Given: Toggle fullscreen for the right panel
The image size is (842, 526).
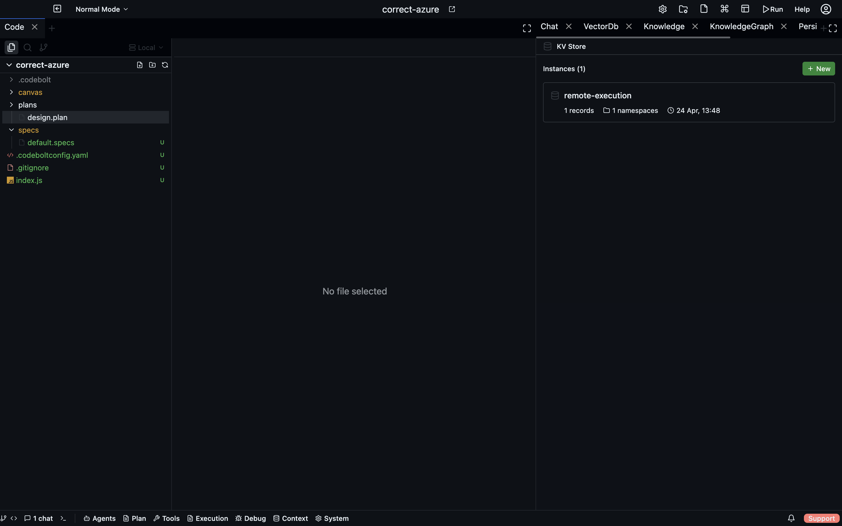Looking at the screenshot, I should 833,28.
